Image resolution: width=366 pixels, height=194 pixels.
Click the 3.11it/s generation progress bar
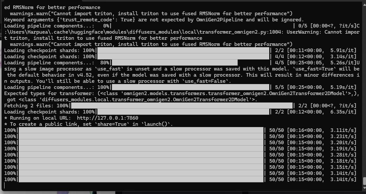pos(141,130)
